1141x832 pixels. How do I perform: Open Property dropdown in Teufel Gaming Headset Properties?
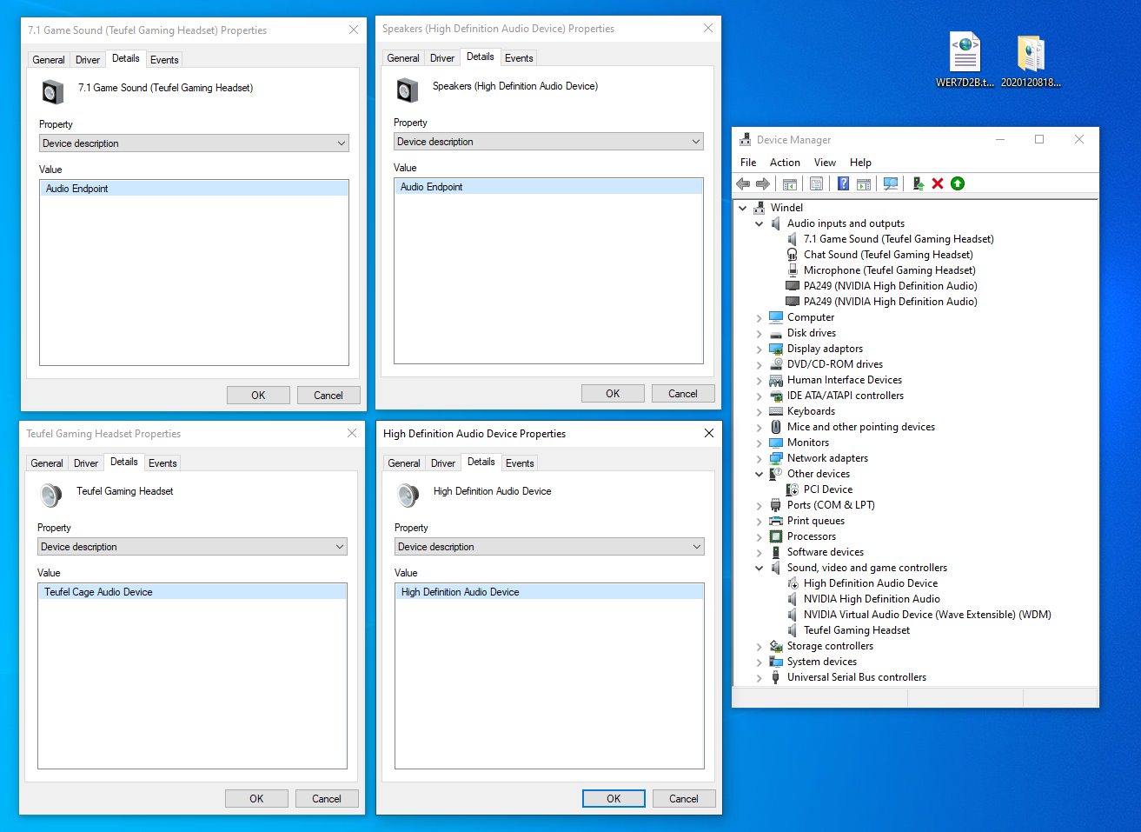coord(192,547)
